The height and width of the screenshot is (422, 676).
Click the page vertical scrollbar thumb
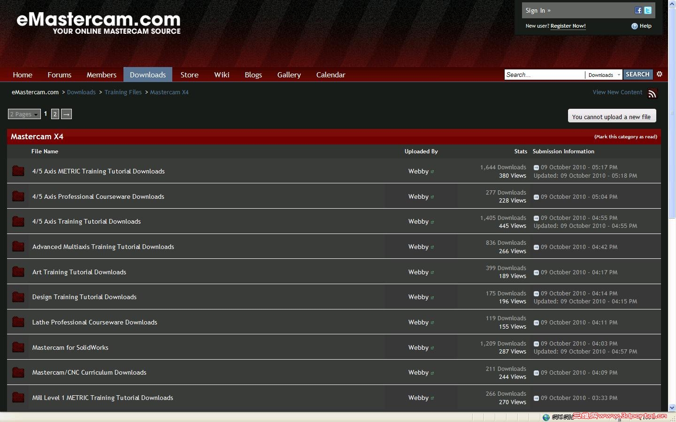click(672, 113)
